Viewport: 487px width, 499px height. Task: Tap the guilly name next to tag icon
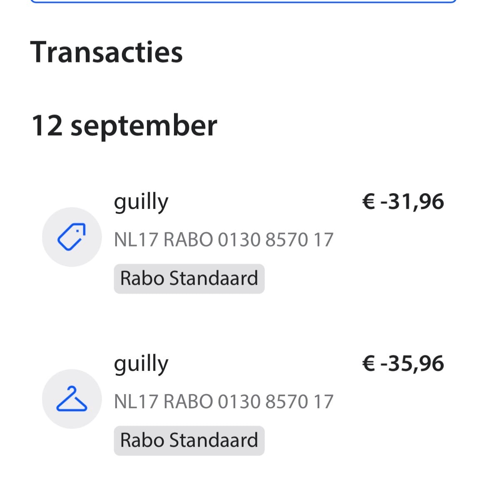coord(141,203)
